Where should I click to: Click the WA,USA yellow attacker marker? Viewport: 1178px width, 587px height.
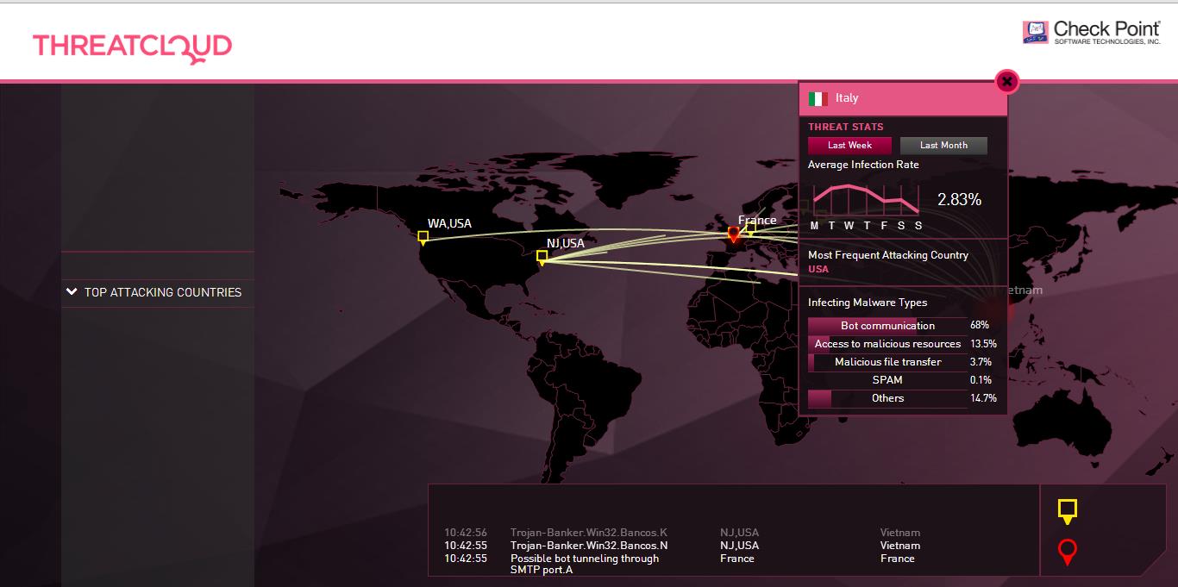click(423, 237)
